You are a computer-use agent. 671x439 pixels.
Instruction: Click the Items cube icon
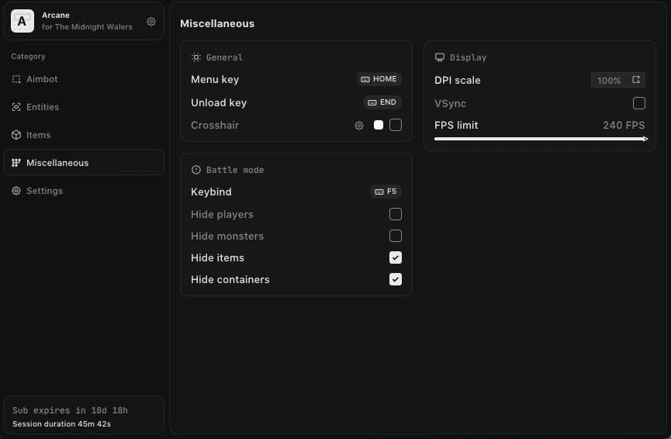[x=16, y=135]
